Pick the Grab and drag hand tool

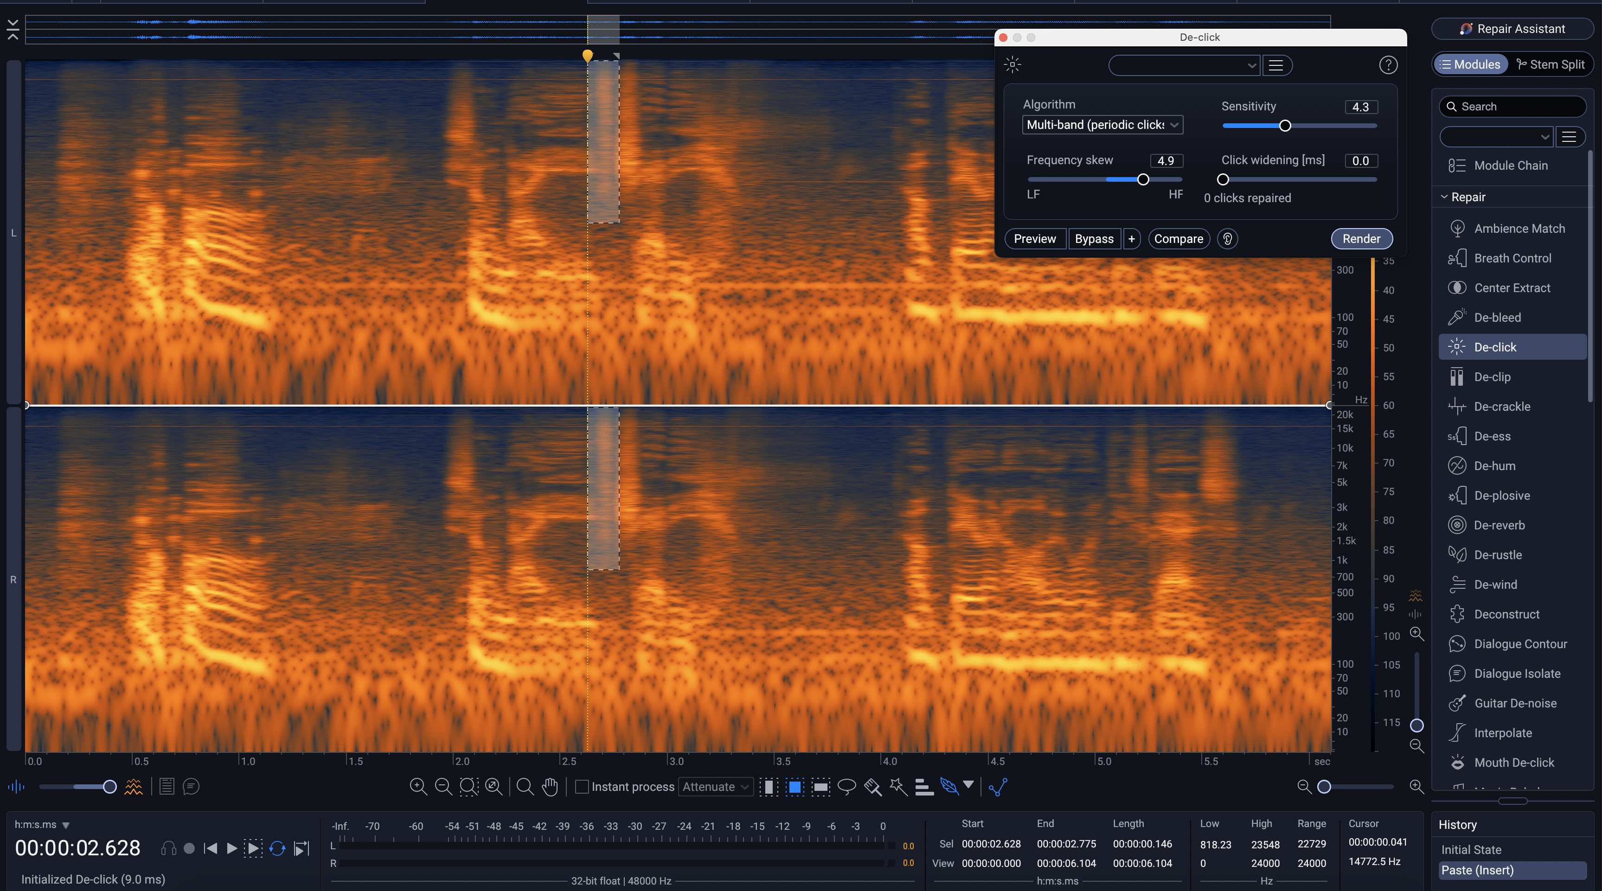(x=550, y=787)
